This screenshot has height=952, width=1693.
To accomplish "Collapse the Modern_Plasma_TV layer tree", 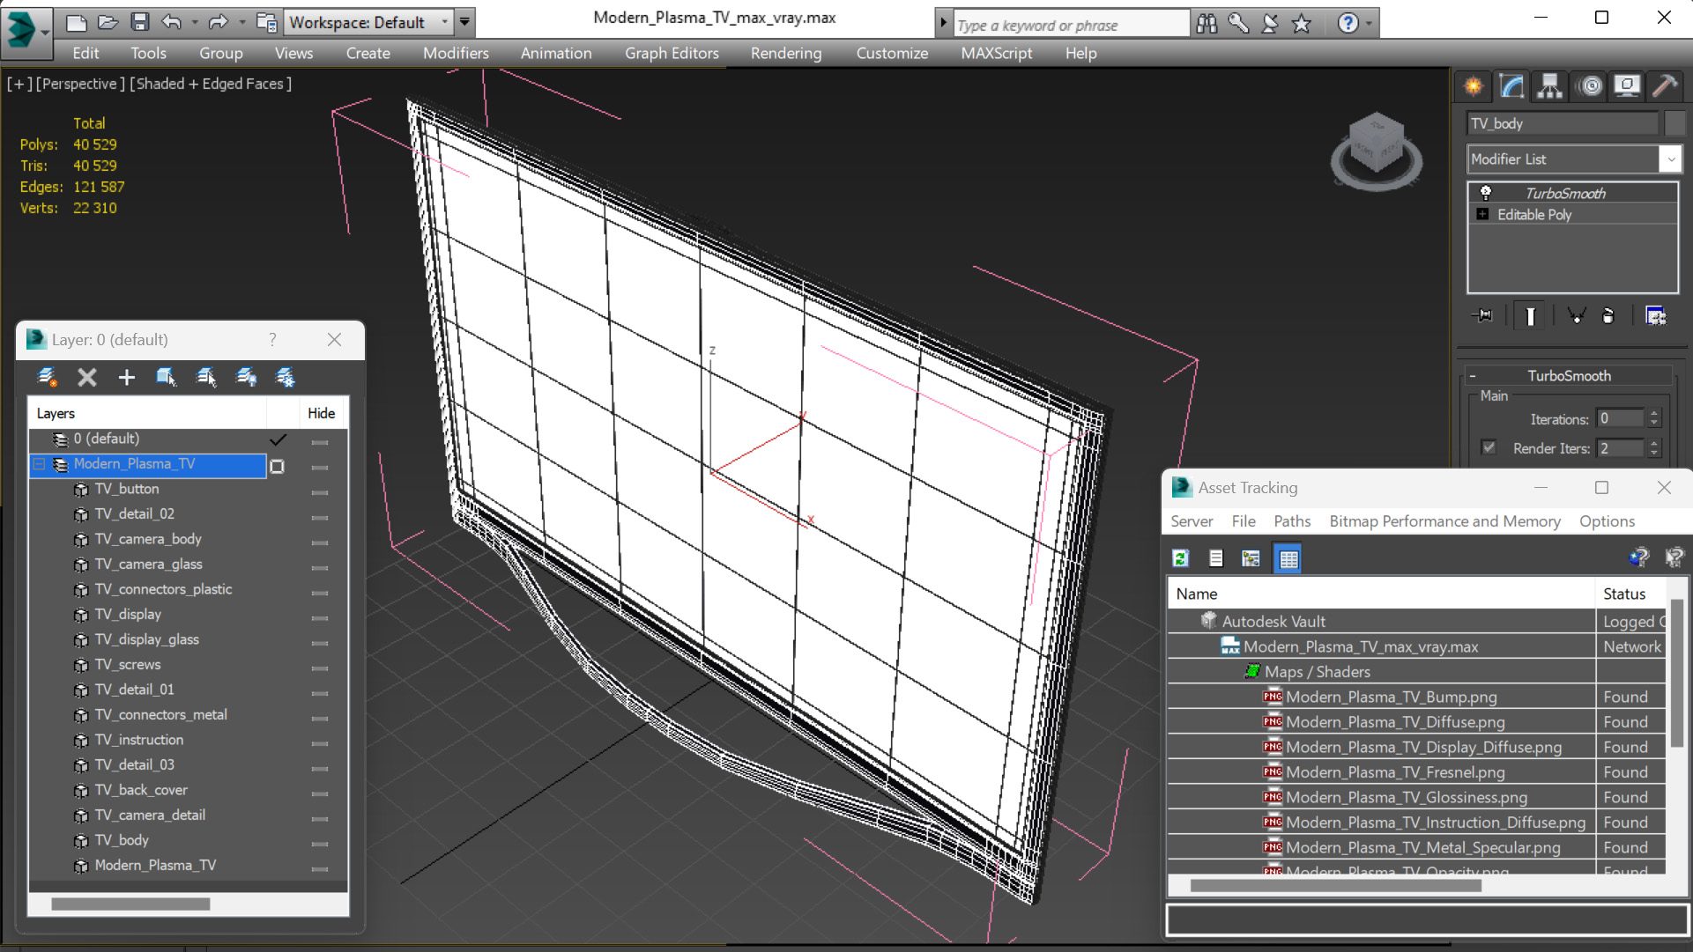I will tap(39, 464).
